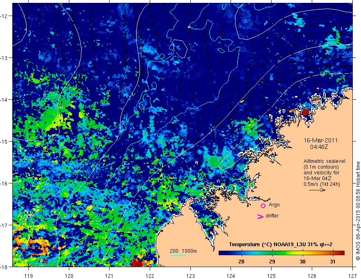This screenshot has width=361, height=279.
Task: Click the longitude axis label 126
Action: click(312, 276)
